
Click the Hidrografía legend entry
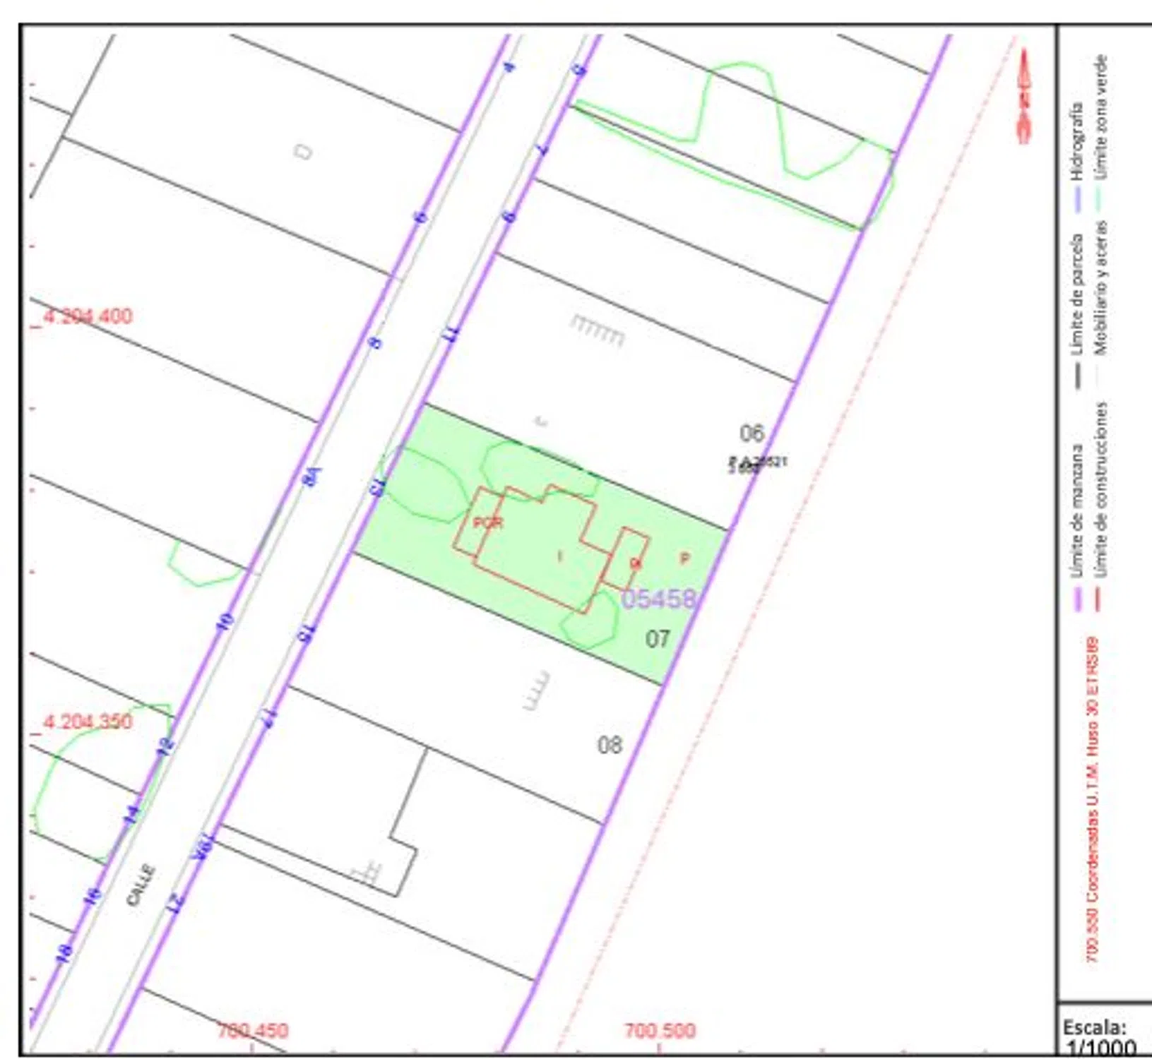(x=1076, y=141)
